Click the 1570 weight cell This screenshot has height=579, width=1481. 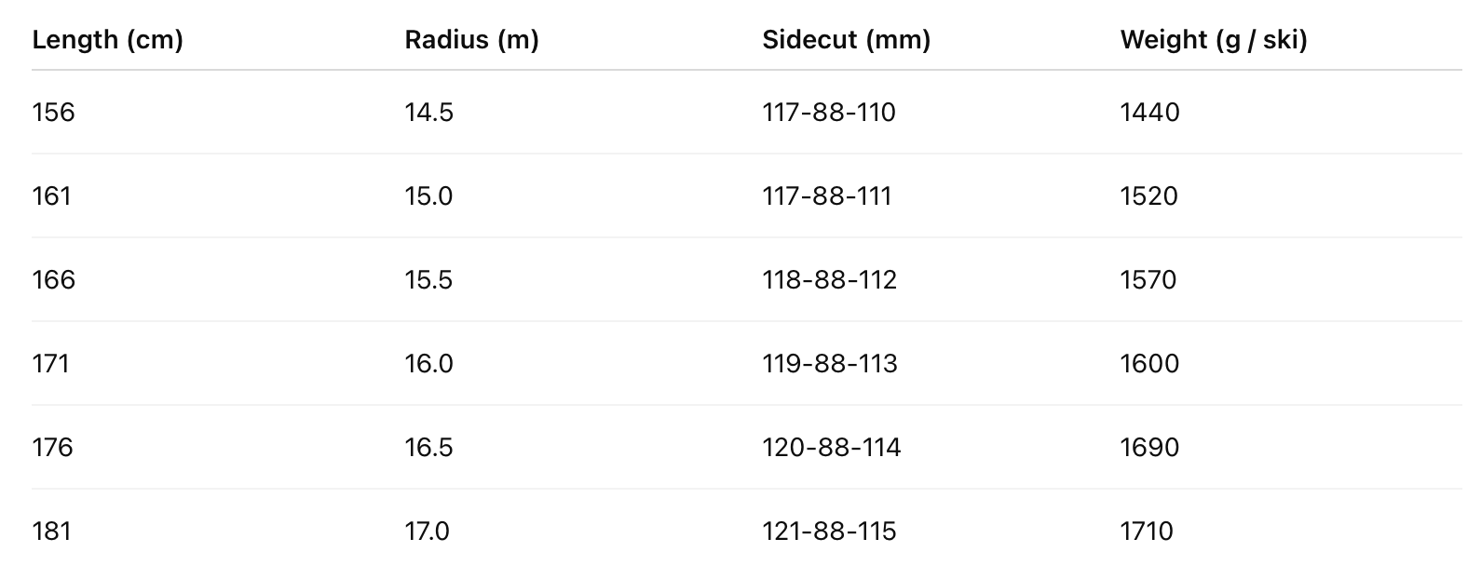(1148, 280)
